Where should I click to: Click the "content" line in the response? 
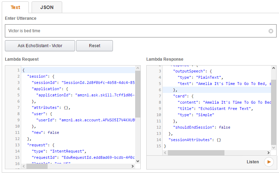click(224, 102)
